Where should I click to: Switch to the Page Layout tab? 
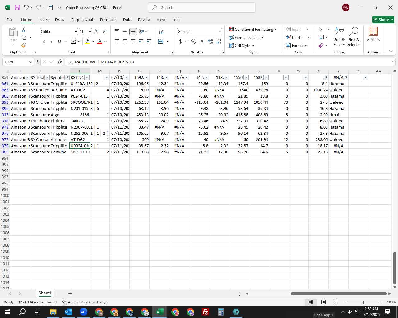[82, 20]
